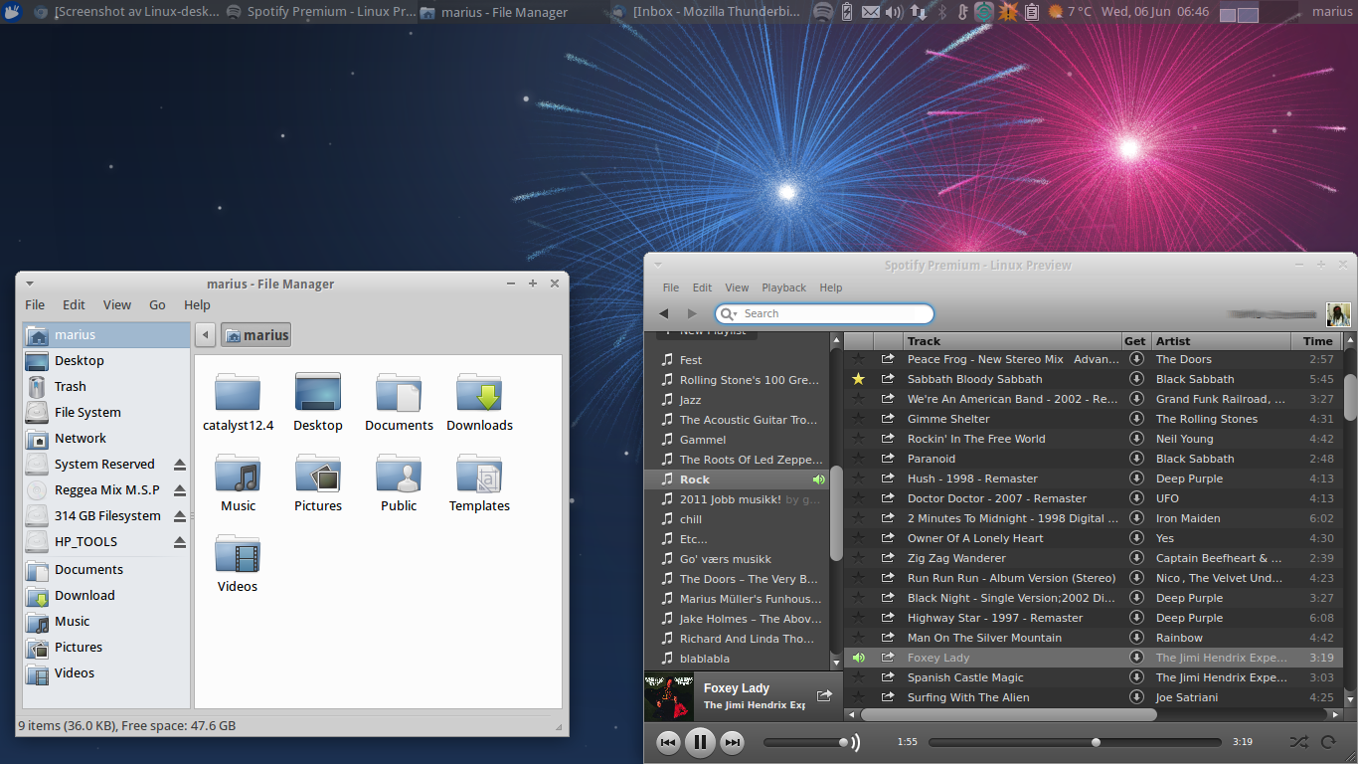The image size is (1358, 764).
Task: Click the path bar left arrow in File Manager
Action: 204,335
